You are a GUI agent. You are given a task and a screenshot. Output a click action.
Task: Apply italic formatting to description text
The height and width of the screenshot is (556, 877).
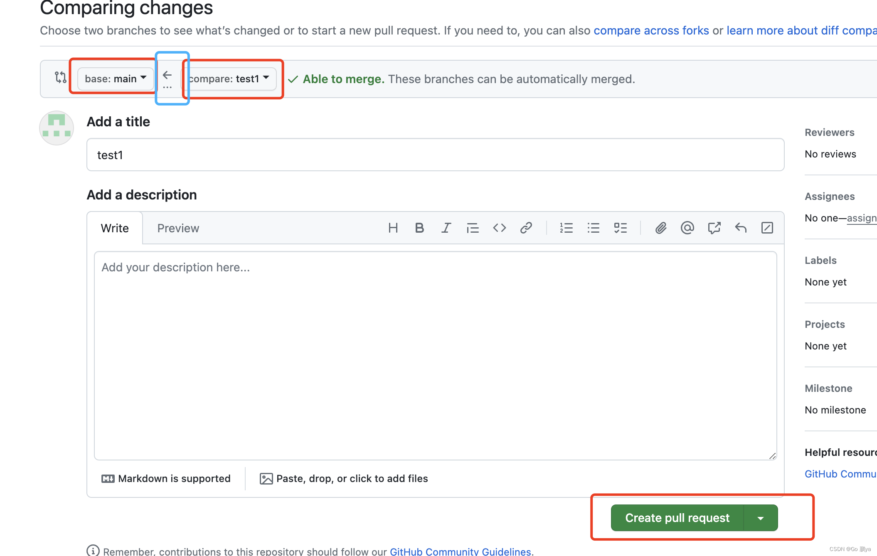446,228
